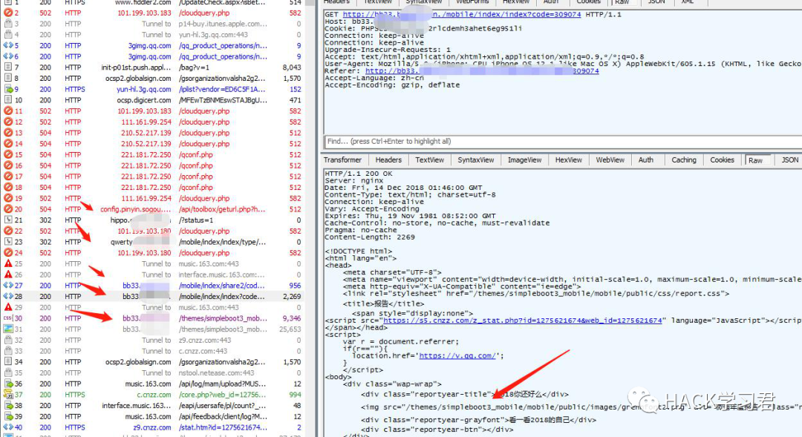The height and width of the screenshot is (437, 802).
Task: Click the JS script icon of session 37
Action: [8, 395]
